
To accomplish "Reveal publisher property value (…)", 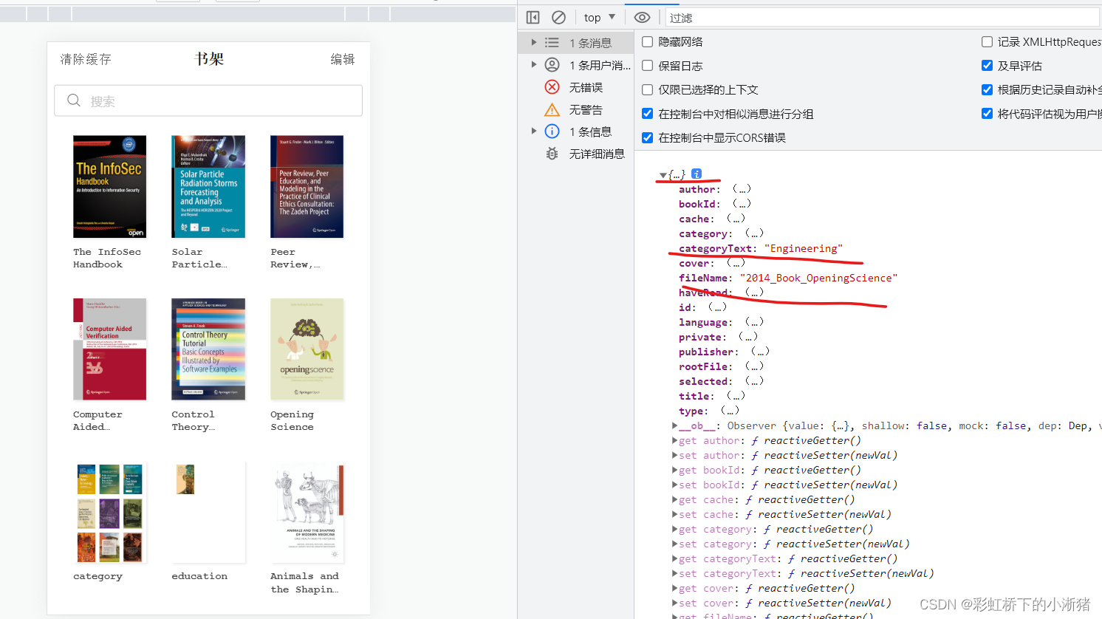I will 760,352.
